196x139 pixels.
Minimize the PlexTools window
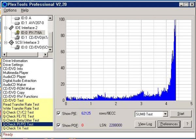pos(181,5)
